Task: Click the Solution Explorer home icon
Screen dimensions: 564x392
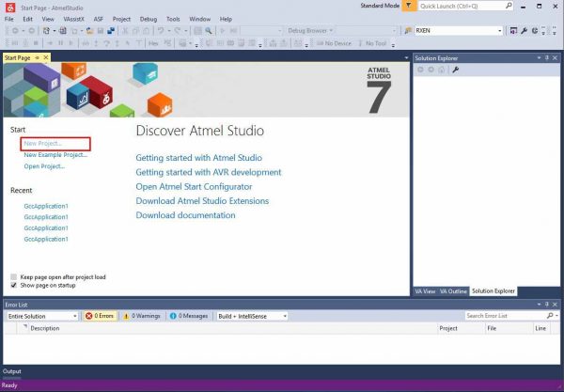Action: (x=442, y=70)
